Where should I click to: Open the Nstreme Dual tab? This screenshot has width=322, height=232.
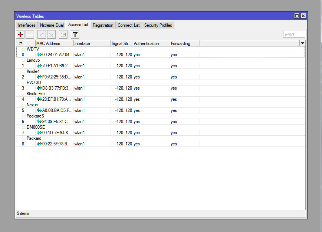pos(52,25)
